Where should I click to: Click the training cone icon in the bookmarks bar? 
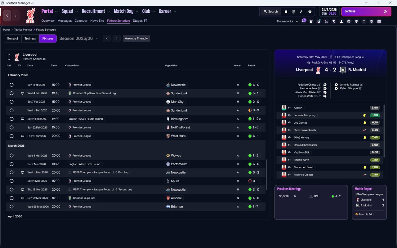pyautogui.click(x=341, y=21)
